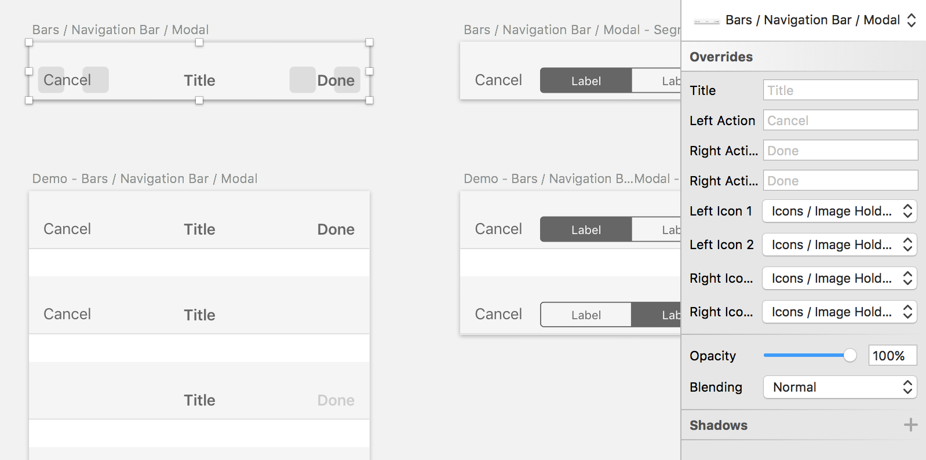Add a new shadow with plus icon
The height and width of the screenshot is (460, 926).
tap(910, 425)
